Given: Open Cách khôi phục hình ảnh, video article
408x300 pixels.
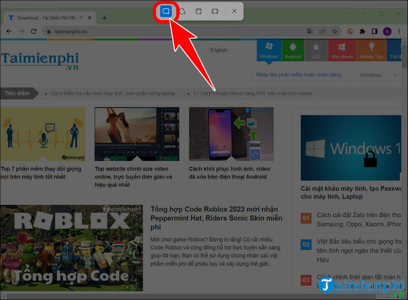Looking at the screenshot, I should coord(229,173).
